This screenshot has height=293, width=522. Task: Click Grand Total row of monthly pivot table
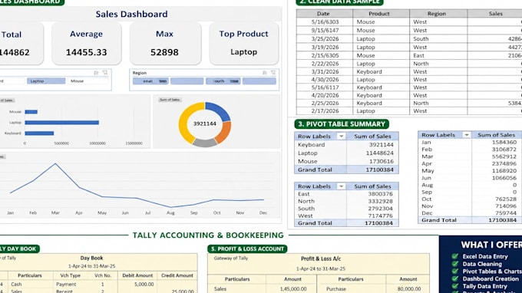[x=469, y=220]
